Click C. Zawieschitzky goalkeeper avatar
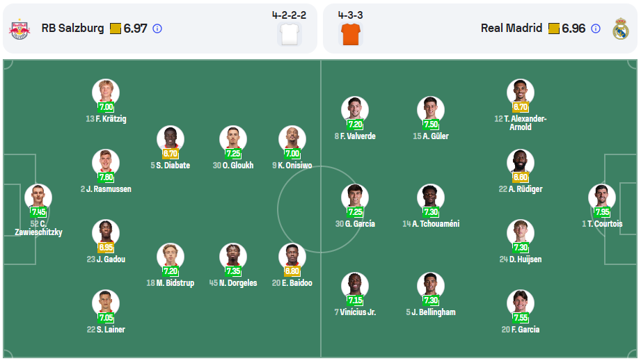Image resolution: width=641 pixels, height=361 pixels. tap(38, 197)
